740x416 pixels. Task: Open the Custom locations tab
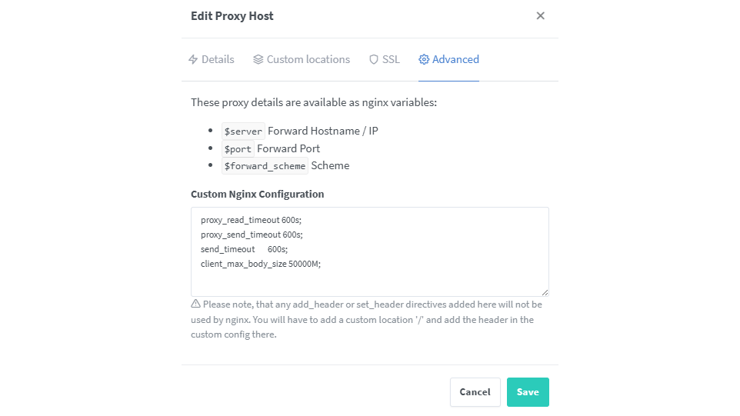[x=308, y=59]
